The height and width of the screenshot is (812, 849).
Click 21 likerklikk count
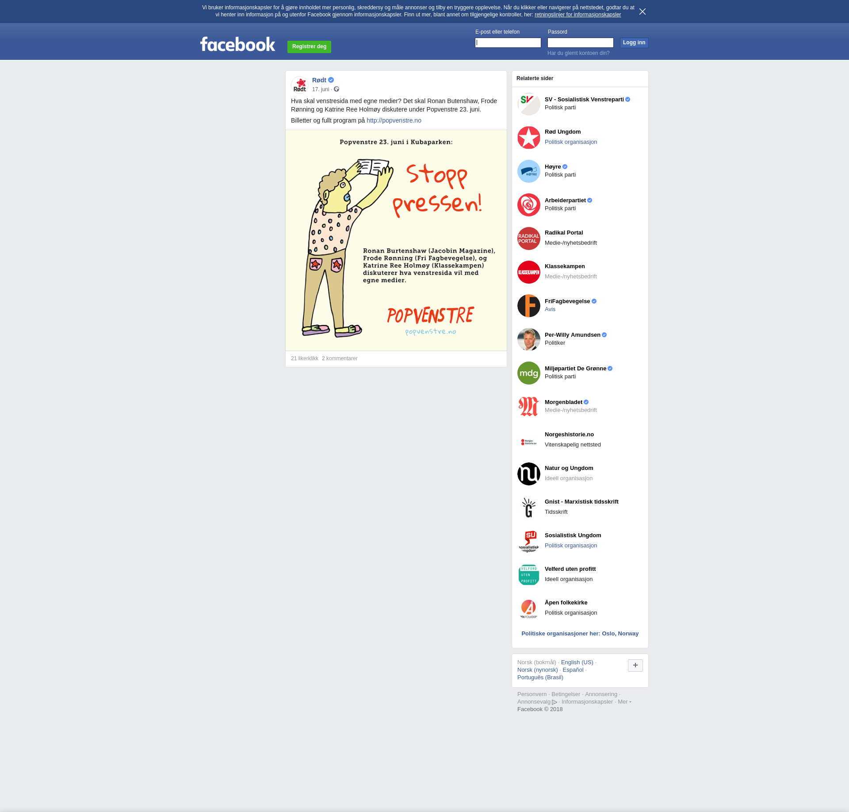pyautogui.click(x=305, y=358)
